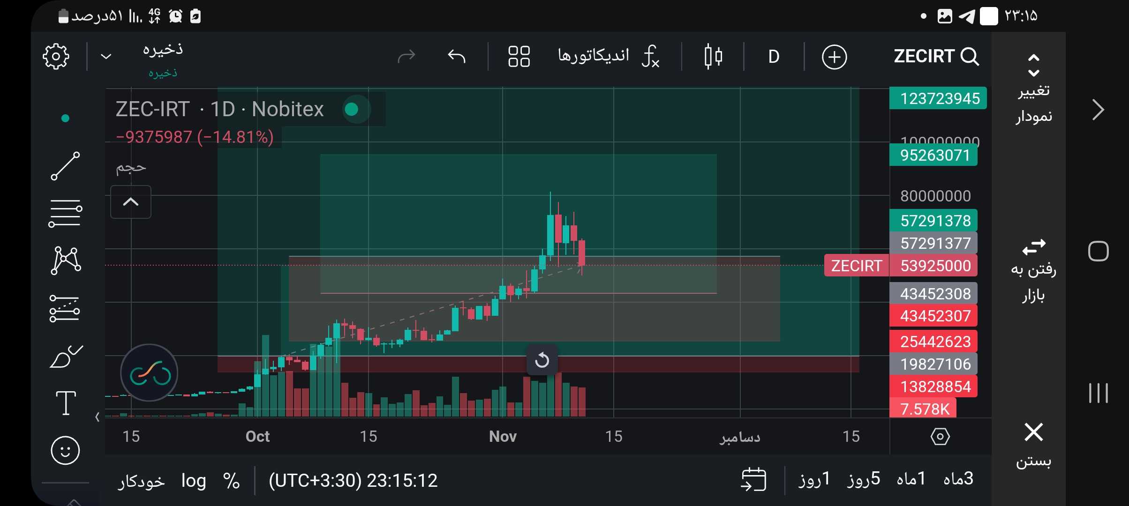Open the D timeframe interval dropdown
This screenshot has height=506, width=1129.
[774, 57]
